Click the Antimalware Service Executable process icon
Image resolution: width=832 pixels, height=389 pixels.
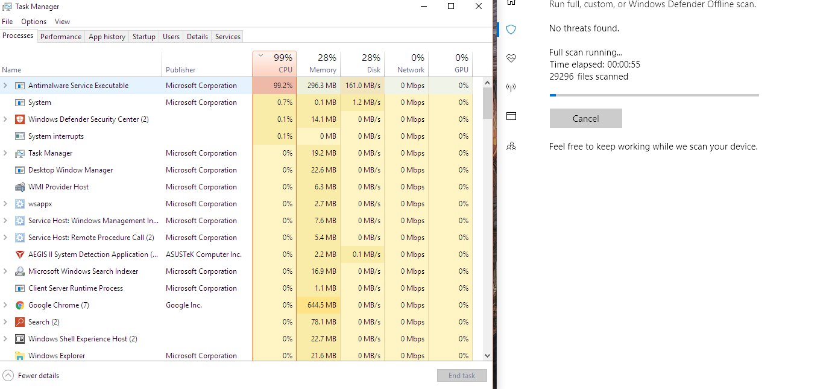tap(19, 86)
